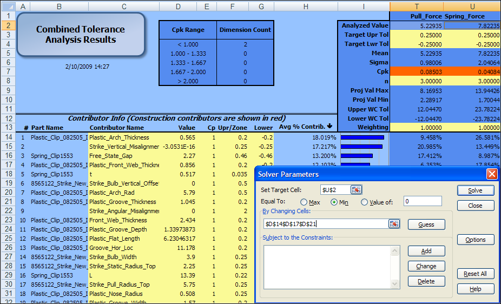This screenshot has height=304, width=501.
Task: Click the Set Target Cell range picker icon
Action: [357, 190]
